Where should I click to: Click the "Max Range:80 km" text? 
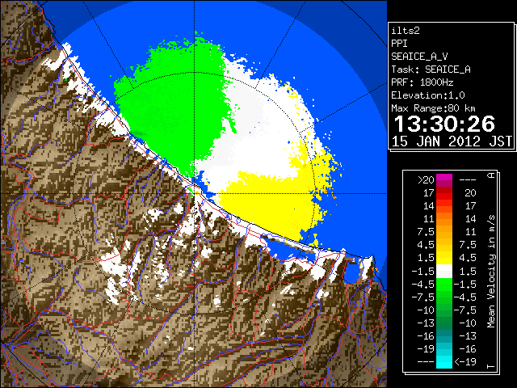[x=433, y=108]
